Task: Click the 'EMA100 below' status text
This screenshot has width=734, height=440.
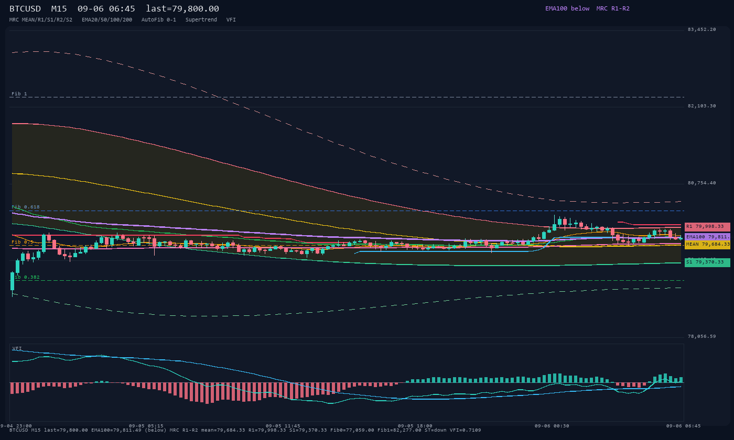Action: coord(567,8)
